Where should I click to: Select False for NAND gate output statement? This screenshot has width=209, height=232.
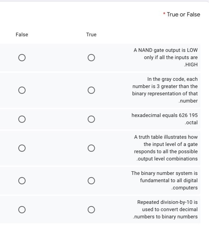[x=22, y=58]
